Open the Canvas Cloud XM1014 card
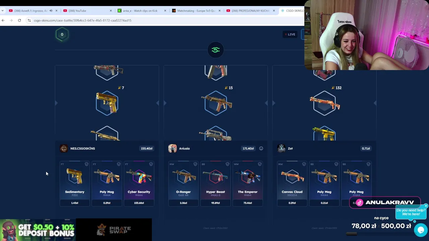 click(x=292, y=183)
